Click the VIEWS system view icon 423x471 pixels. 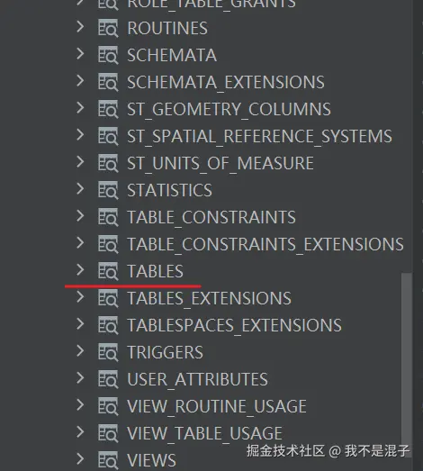point(108,460)
